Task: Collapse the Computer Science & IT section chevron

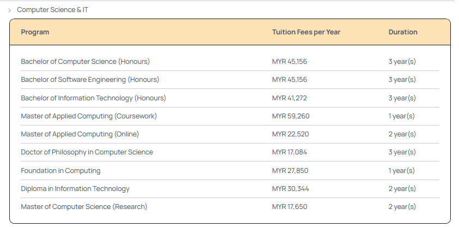Action: (x=10, y=10)
